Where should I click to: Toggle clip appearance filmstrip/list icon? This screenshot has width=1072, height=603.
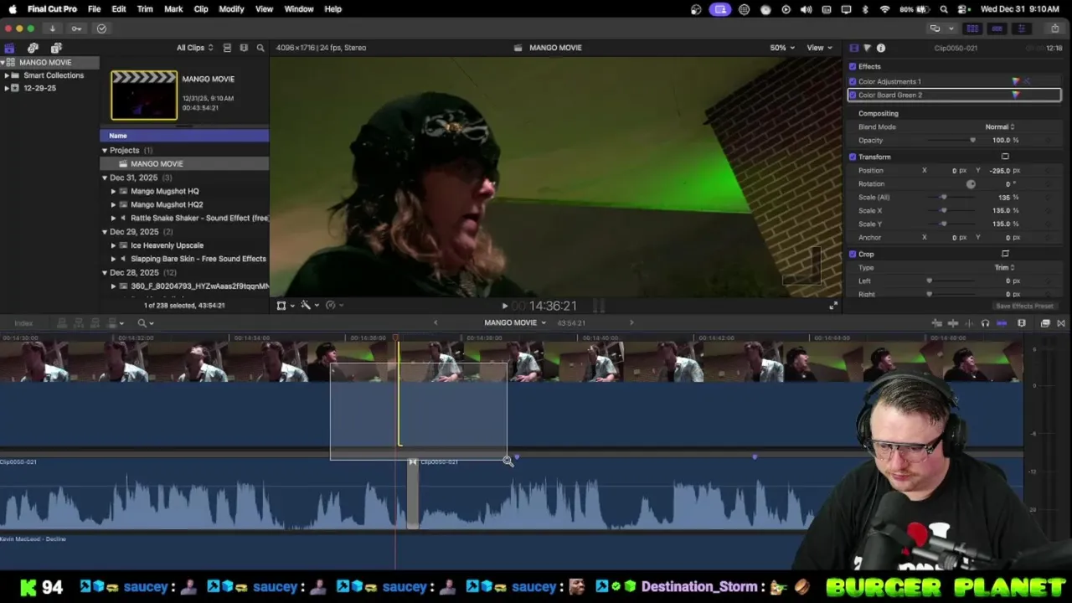(x=227, y=48)
